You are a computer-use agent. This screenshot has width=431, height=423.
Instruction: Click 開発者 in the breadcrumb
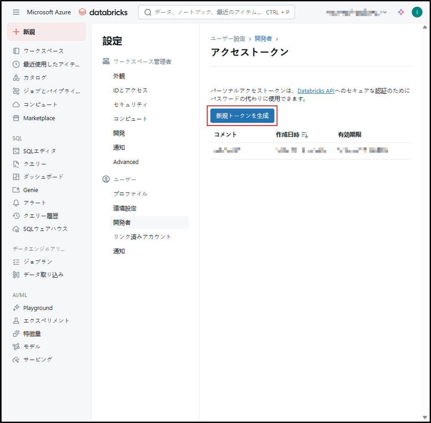263,39
